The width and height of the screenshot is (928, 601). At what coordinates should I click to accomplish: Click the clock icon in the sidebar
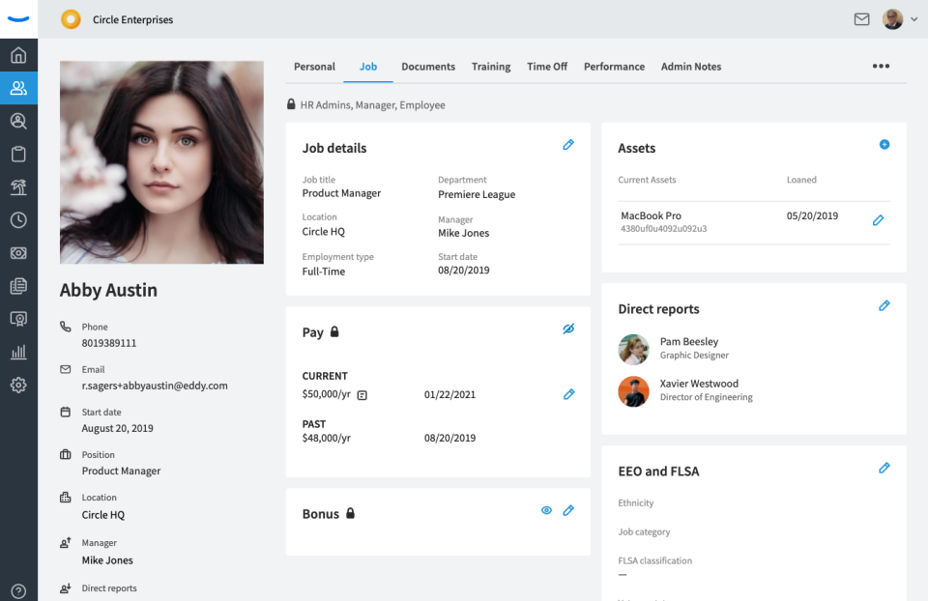coord(18,219)
